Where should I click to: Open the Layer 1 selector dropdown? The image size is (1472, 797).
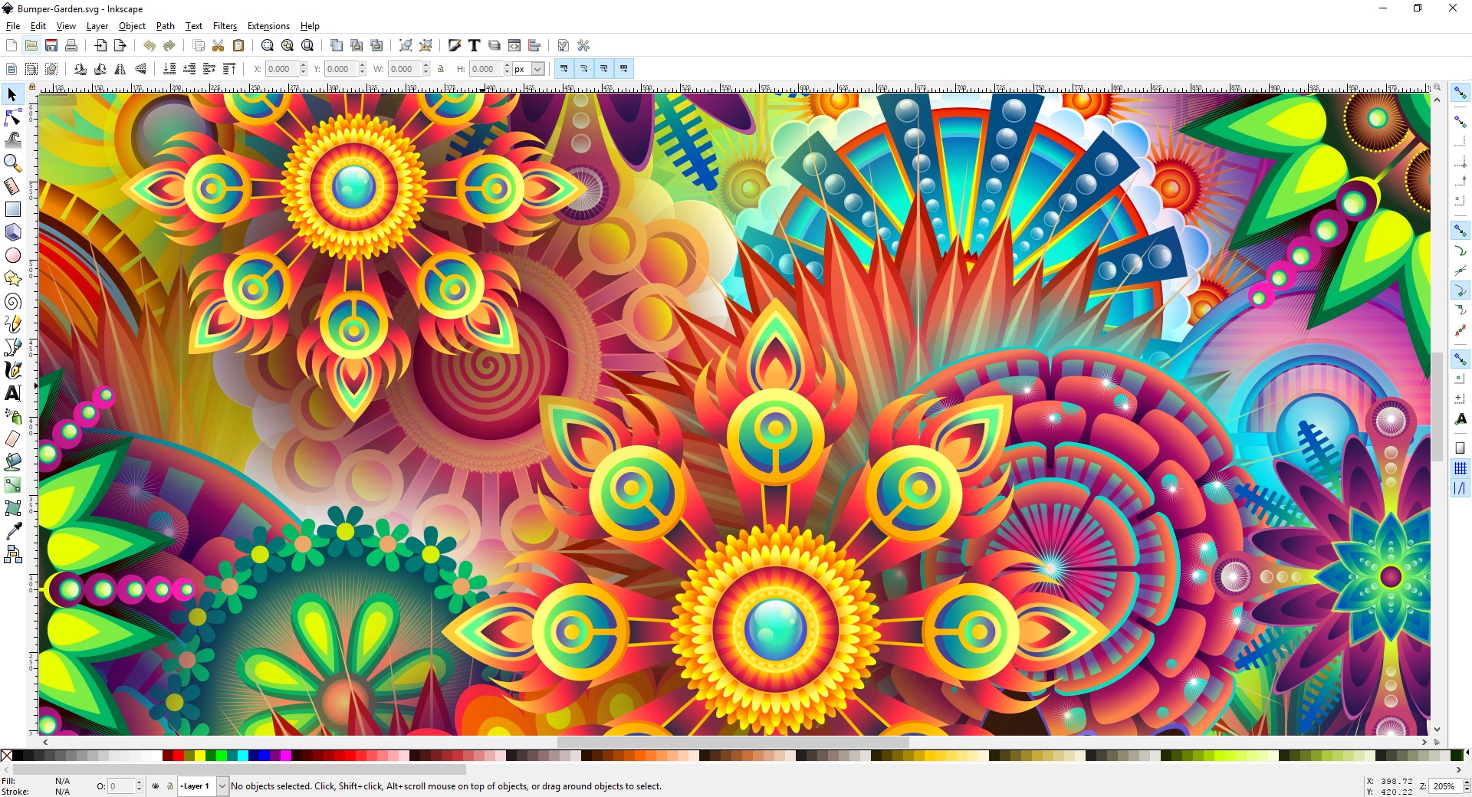[x=222, y=786]
